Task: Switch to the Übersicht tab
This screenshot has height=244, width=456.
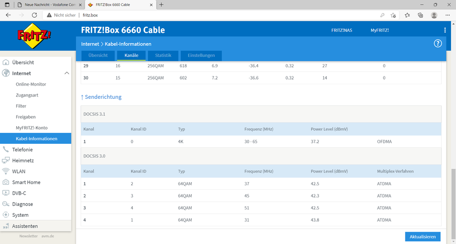Action: [98, 56]
